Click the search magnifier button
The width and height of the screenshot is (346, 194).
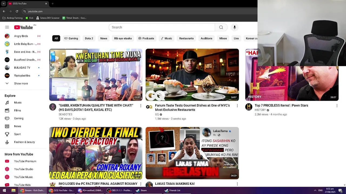point(221,27)
